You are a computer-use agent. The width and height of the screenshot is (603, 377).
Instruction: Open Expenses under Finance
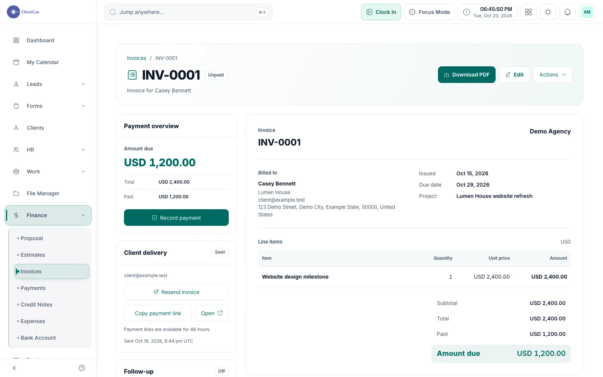[52, 321]
